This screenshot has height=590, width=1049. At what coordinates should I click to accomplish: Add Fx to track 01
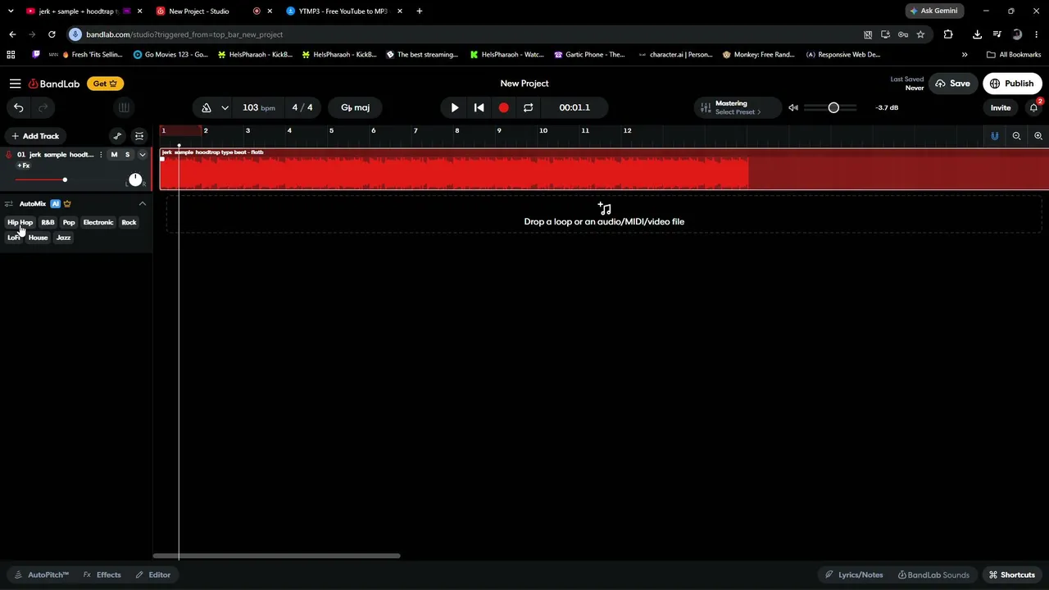24,166
